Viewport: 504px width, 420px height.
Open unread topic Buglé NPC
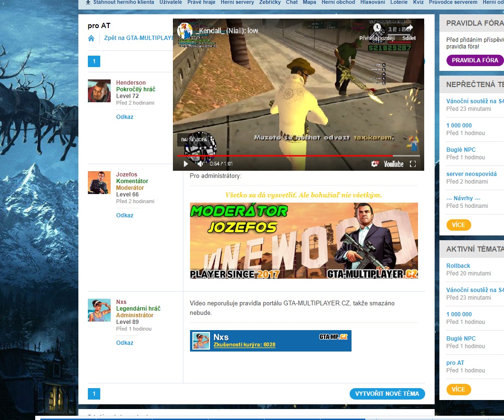(x=461, y=150)
